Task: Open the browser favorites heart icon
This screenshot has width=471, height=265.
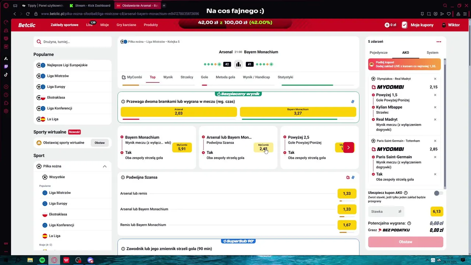Action: 449,14
